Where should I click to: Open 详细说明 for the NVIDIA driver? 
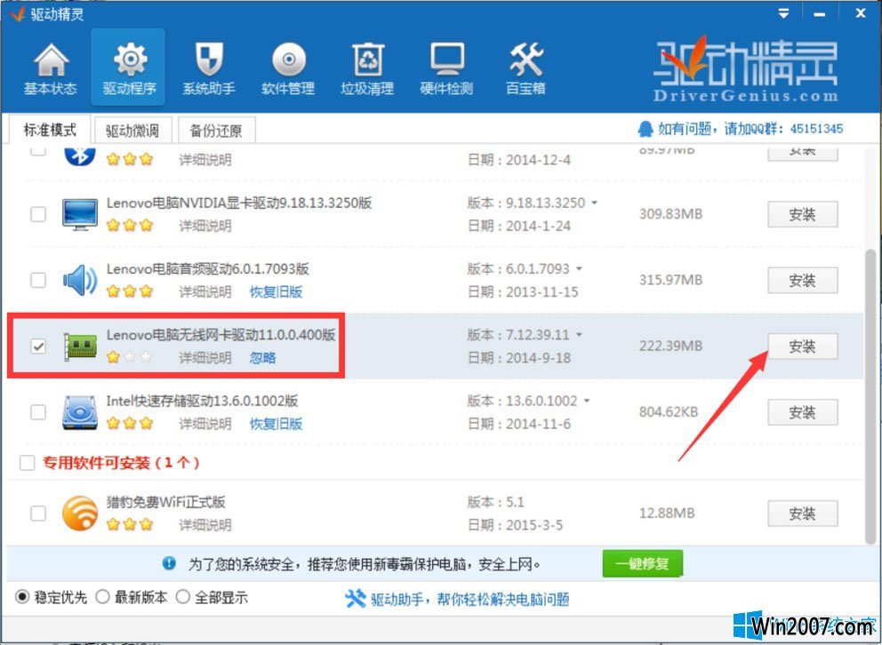coord(204,226)
